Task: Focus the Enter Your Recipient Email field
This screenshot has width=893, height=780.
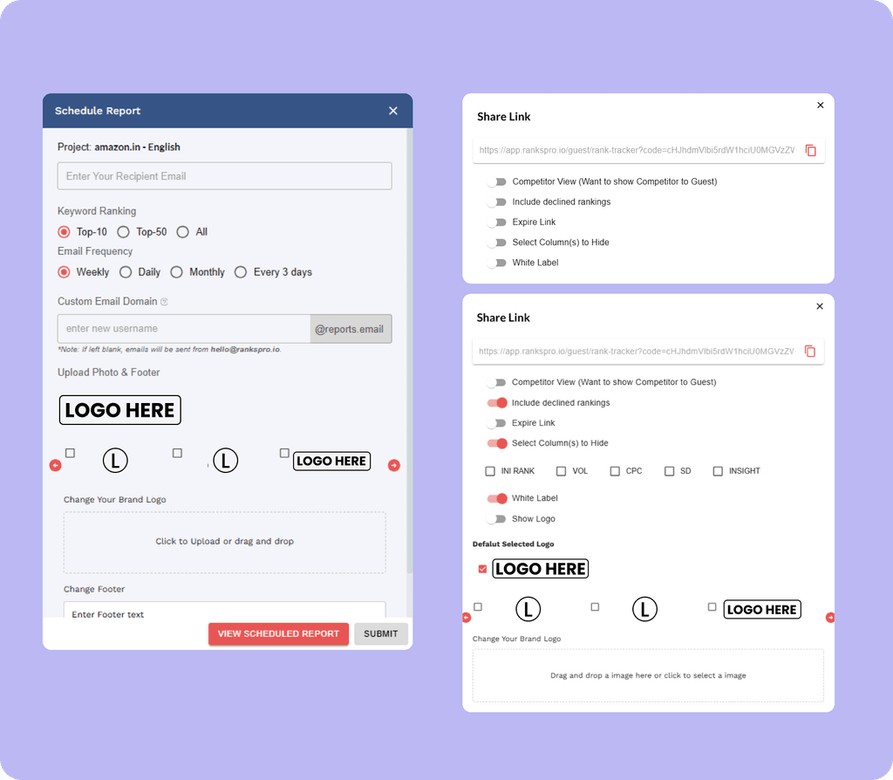Action: tap(224, 176)
